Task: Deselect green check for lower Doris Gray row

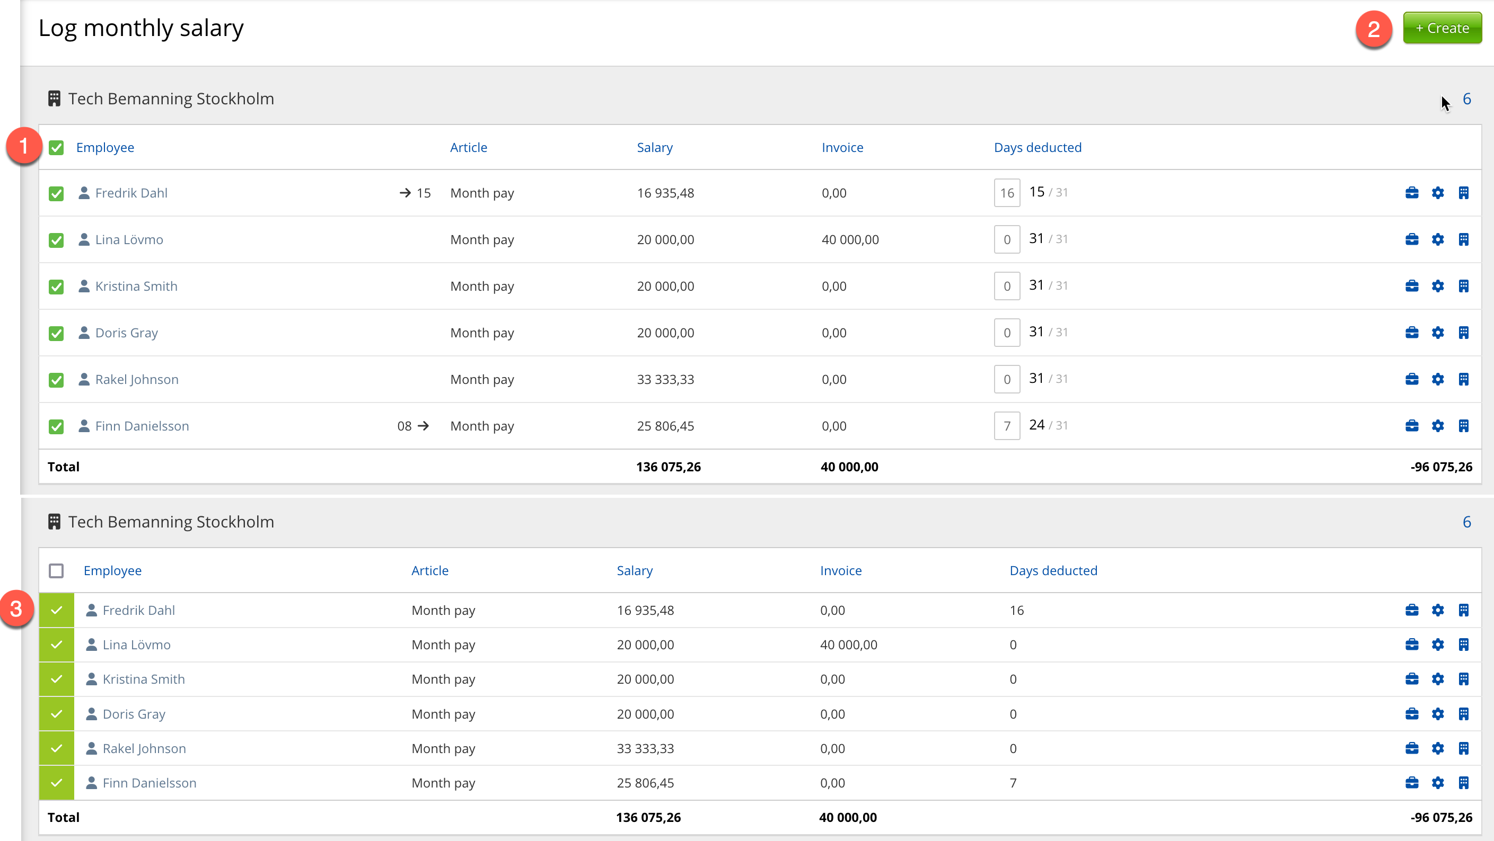Action: click(56, 714)
